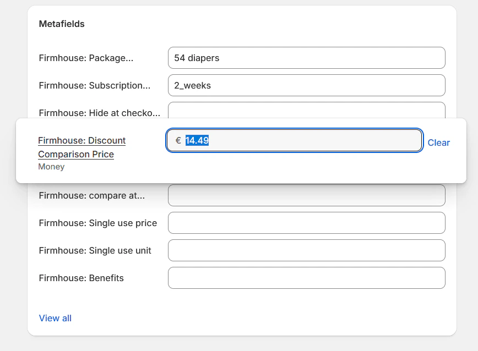Focus the Subscription field showing 2_weeks
Image resolution: width=478 pixels, height=351 pixels.
[306, 85]
